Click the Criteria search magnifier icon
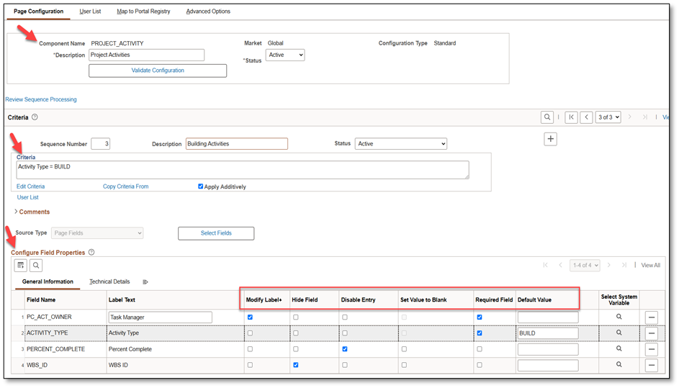 [547, 117]
